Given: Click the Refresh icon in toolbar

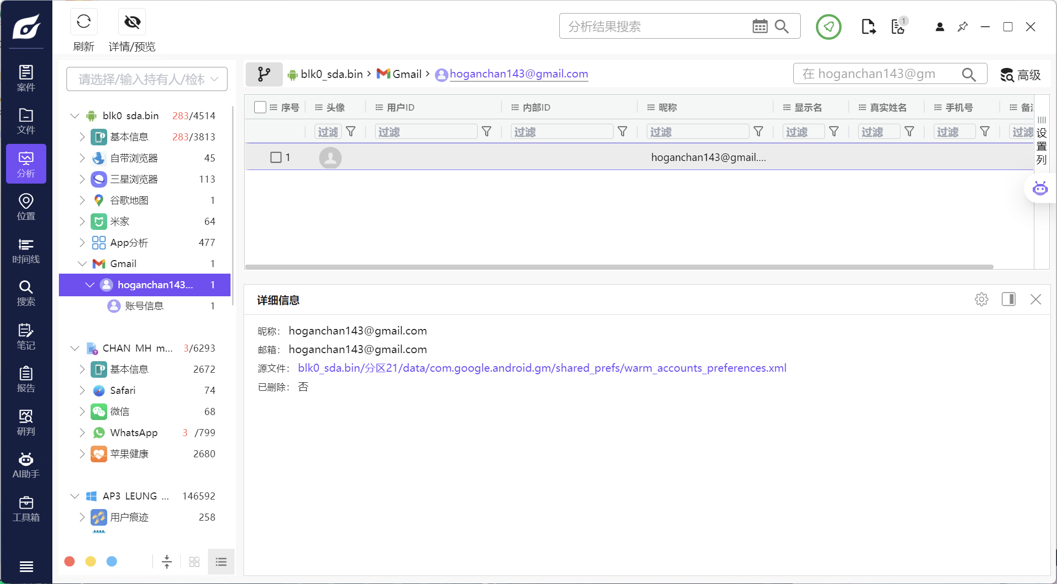Looking at the screenshot, I should point(84,22).
